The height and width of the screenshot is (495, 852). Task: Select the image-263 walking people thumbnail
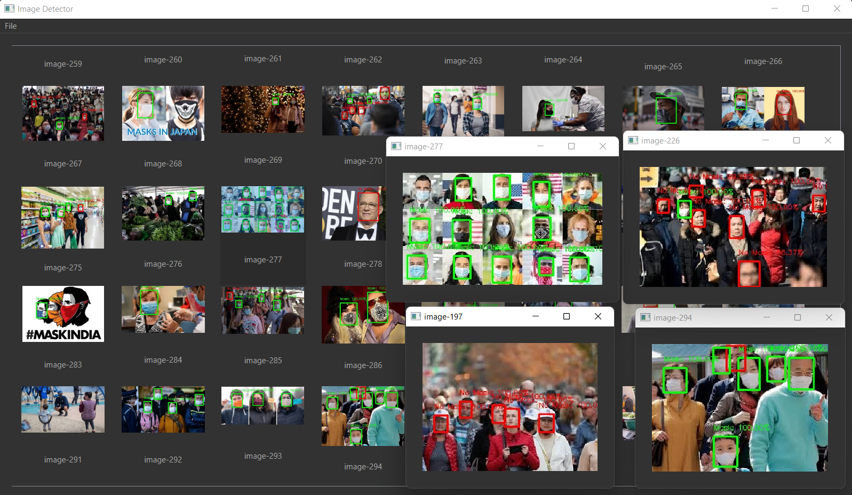463,111
